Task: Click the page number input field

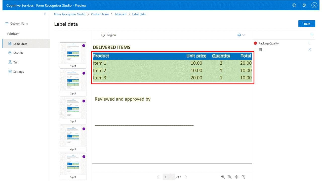Action: tap(169, 177)
